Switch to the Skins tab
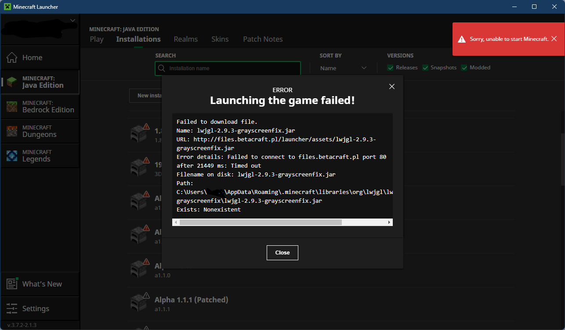This screenshot has width=565, height=330. click(220, 39)
